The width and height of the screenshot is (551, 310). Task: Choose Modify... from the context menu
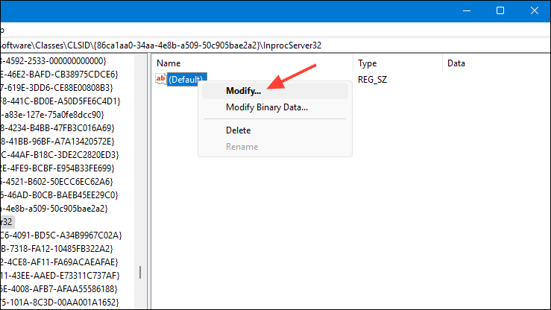pos(275,91)
